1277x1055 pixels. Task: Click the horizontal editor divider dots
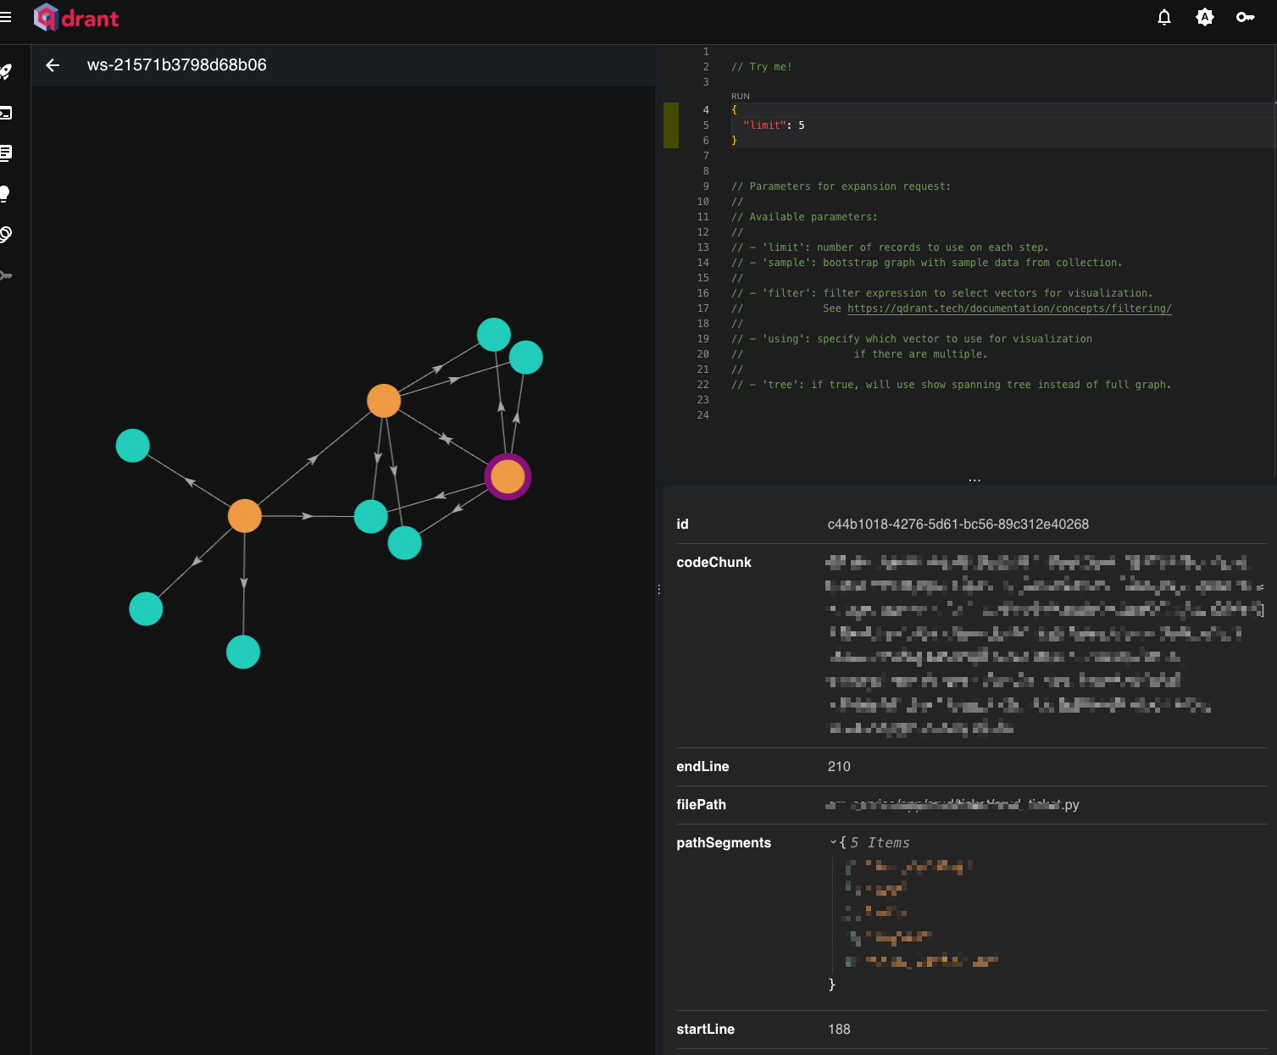(974, 480)
